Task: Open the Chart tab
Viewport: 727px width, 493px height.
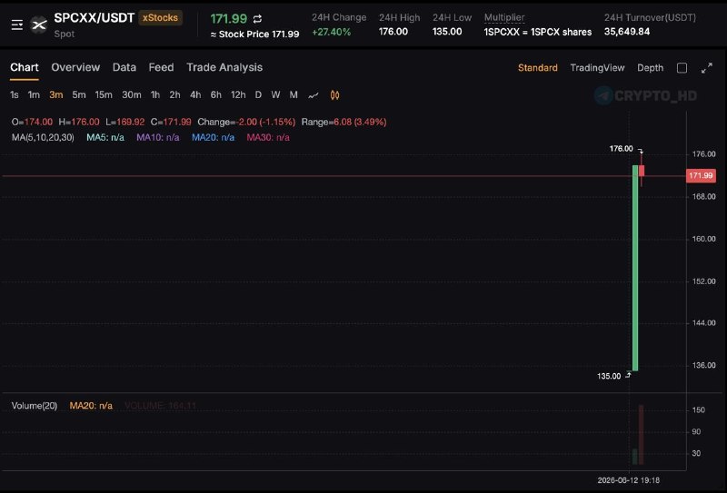Action: click(x=25, y=68)
